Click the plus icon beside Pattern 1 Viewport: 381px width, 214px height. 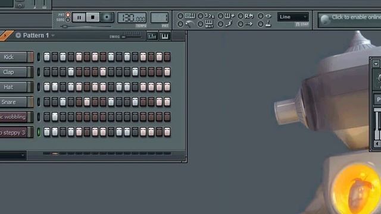point(18,36)
